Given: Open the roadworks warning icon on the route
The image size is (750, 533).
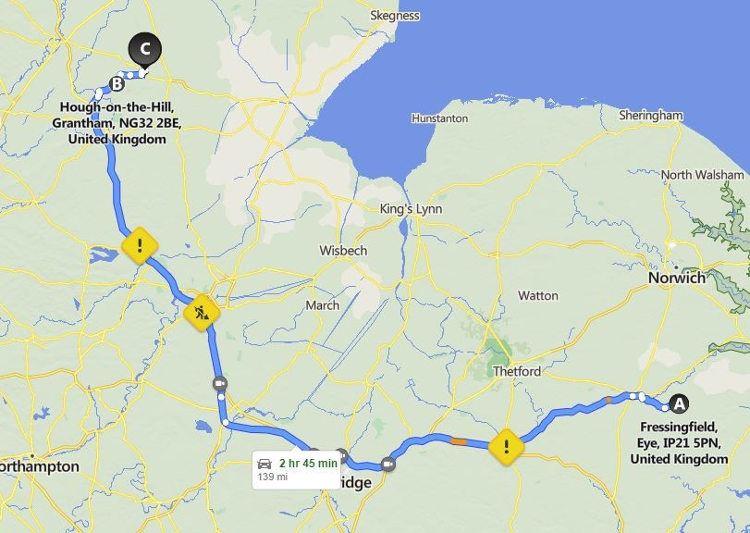Looking at the screenshot, I should tap(202, 313).
